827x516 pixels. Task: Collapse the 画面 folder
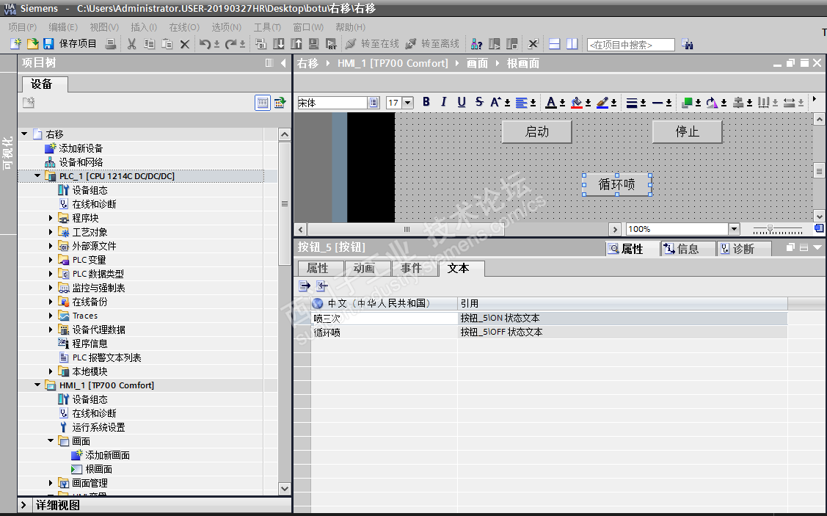(x=51, y=440)
